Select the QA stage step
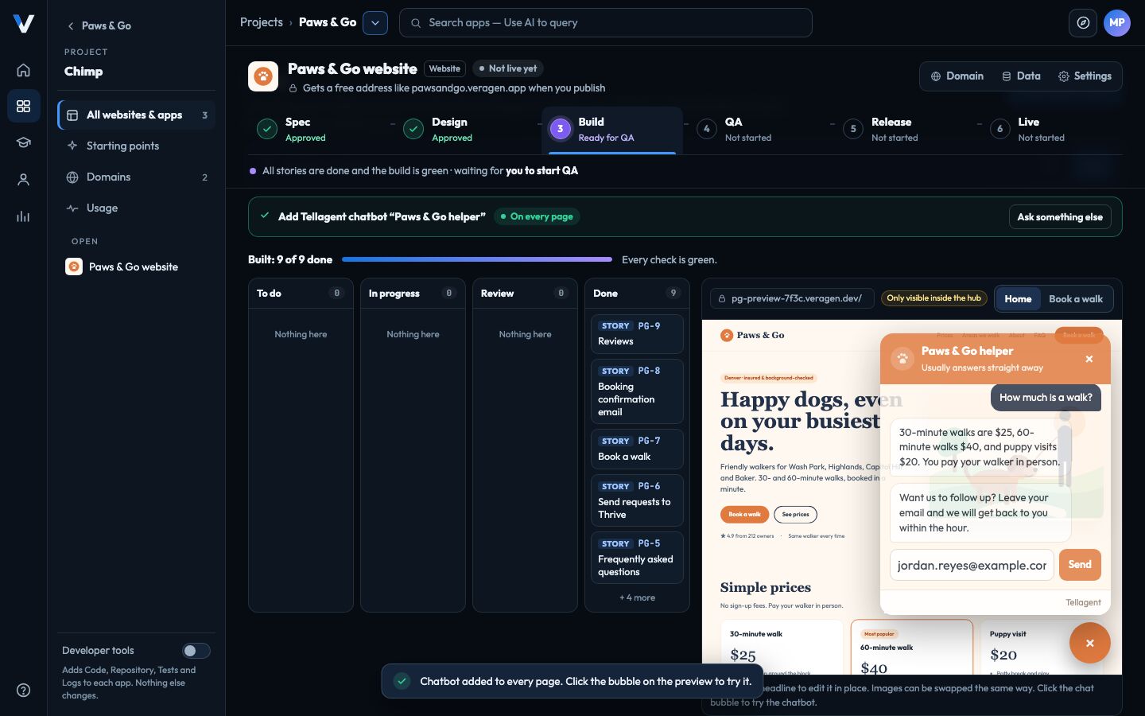1145x716 pixels. click(758, 129)
